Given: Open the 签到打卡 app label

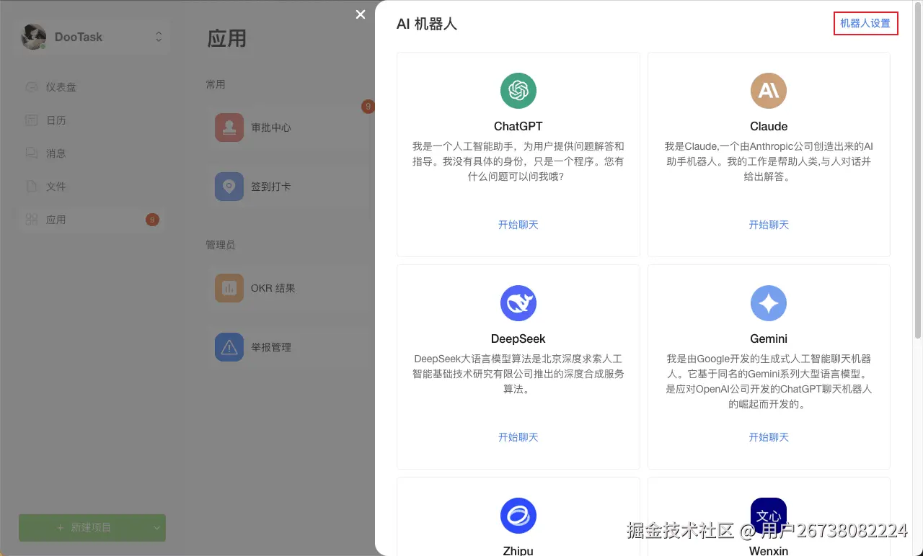Looking at the screenshot, I should 271,187.
